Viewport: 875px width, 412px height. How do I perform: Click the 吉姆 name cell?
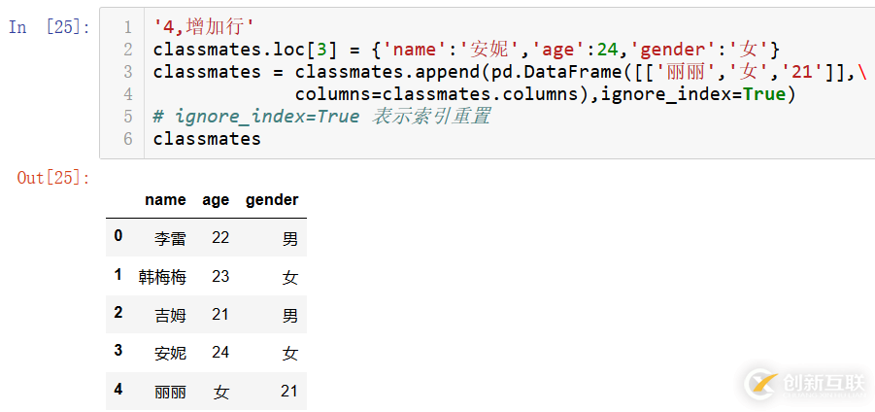coord(170,315)
